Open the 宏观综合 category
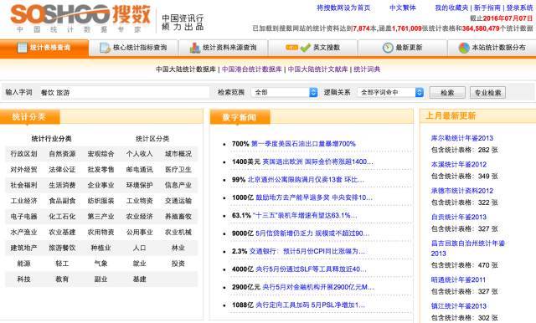Viewport: 536px width, 323px height. [100, 154]
